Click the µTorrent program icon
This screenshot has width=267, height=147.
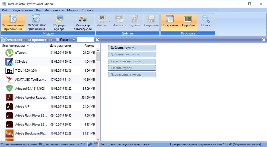[9, 53]
